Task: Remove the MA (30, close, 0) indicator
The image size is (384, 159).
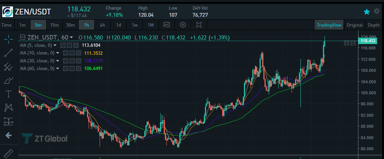Action: click(78, 61)
